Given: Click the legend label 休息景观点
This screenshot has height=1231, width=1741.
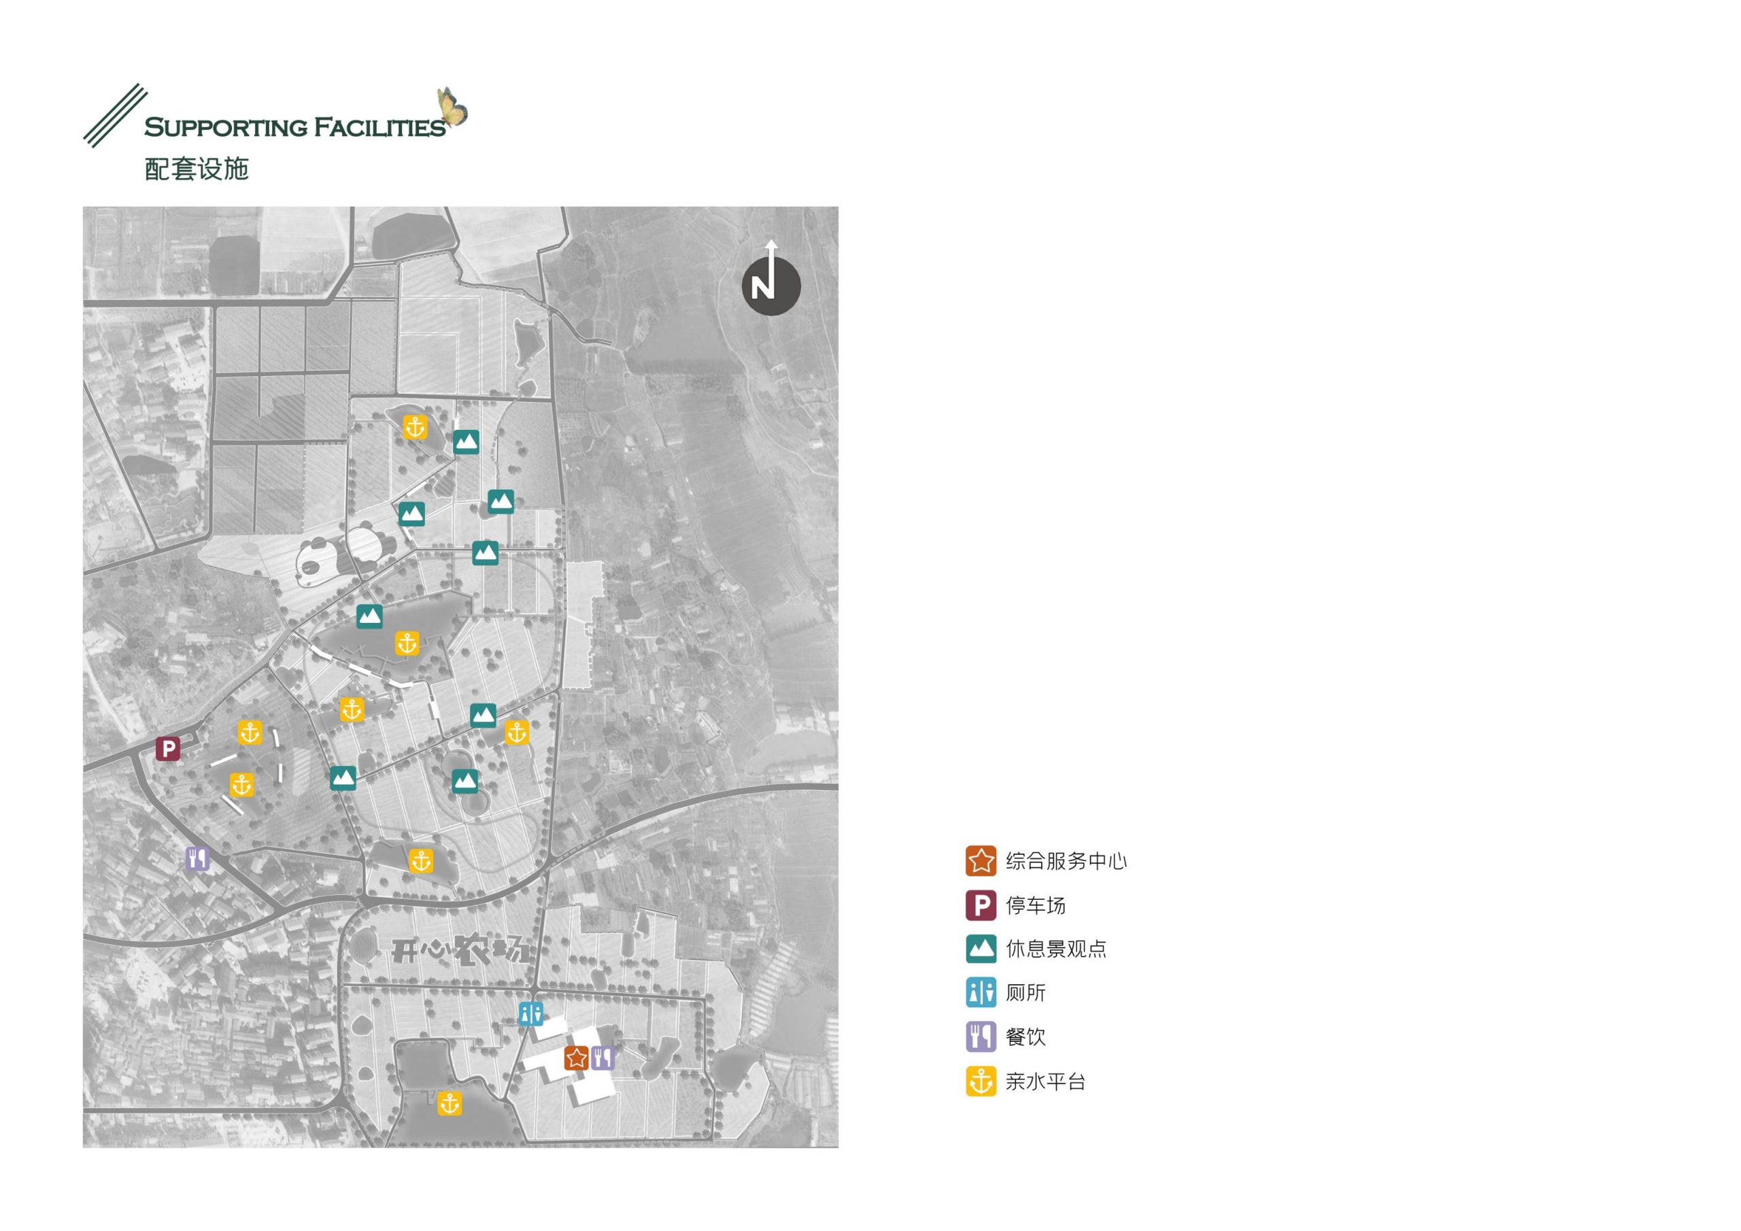Looking at the screenshot, I should pyautogui.click(x=1055, y=949).
